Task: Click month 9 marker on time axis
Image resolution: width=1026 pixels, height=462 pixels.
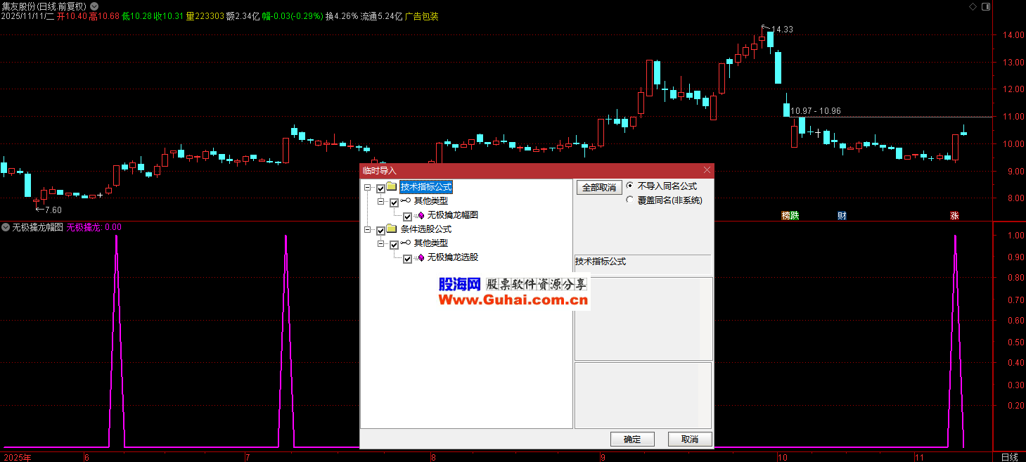Action: point(603,457)
